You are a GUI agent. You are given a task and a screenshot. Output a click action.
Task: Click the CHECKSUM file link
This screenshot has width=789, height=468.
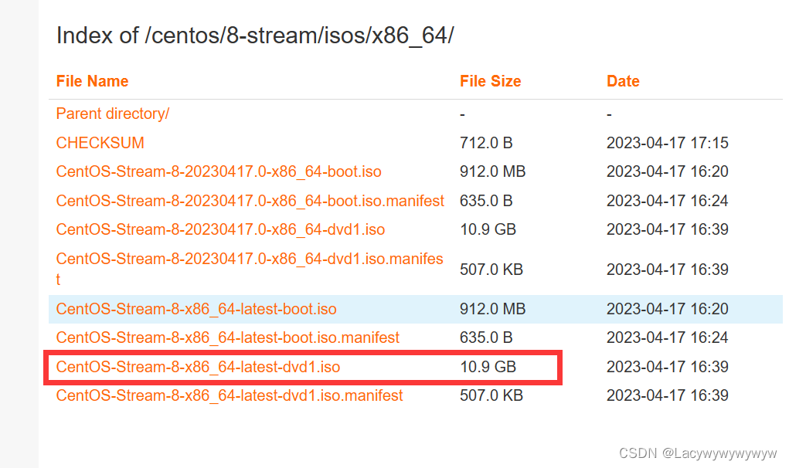coord(100,142)
